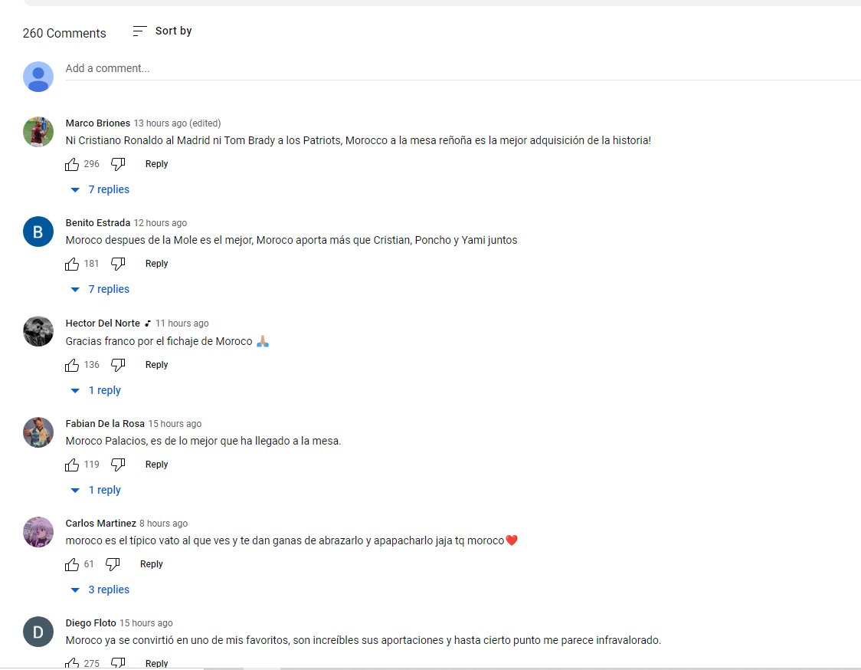
Task: Open Hector Del Norte's profile picture
Action: pos(38,331)
